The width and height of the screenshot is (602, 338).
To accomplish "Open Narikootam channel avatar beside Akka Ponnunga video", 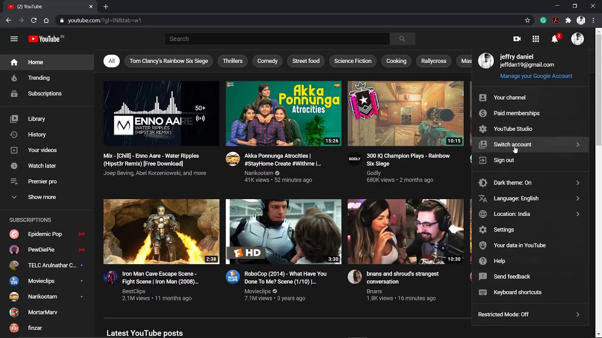I will coord(233,159).
